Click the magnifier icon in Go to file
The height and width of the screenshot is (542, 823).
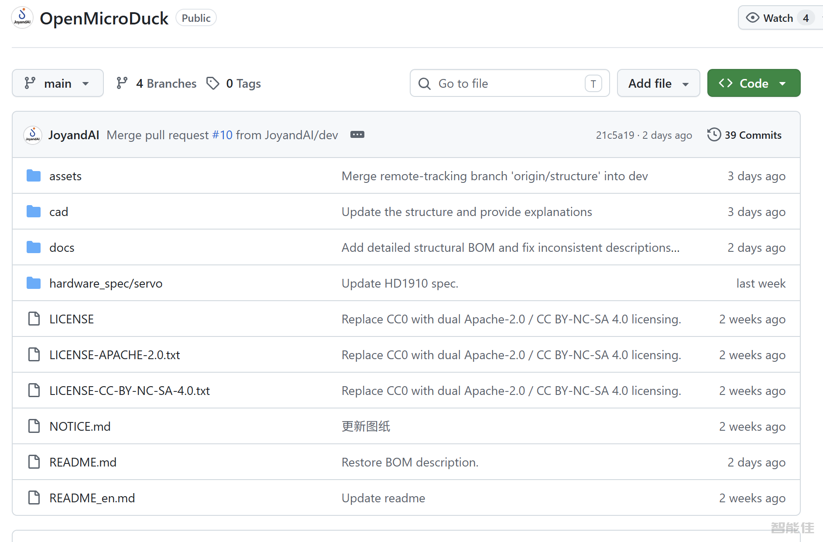point(425,83)
